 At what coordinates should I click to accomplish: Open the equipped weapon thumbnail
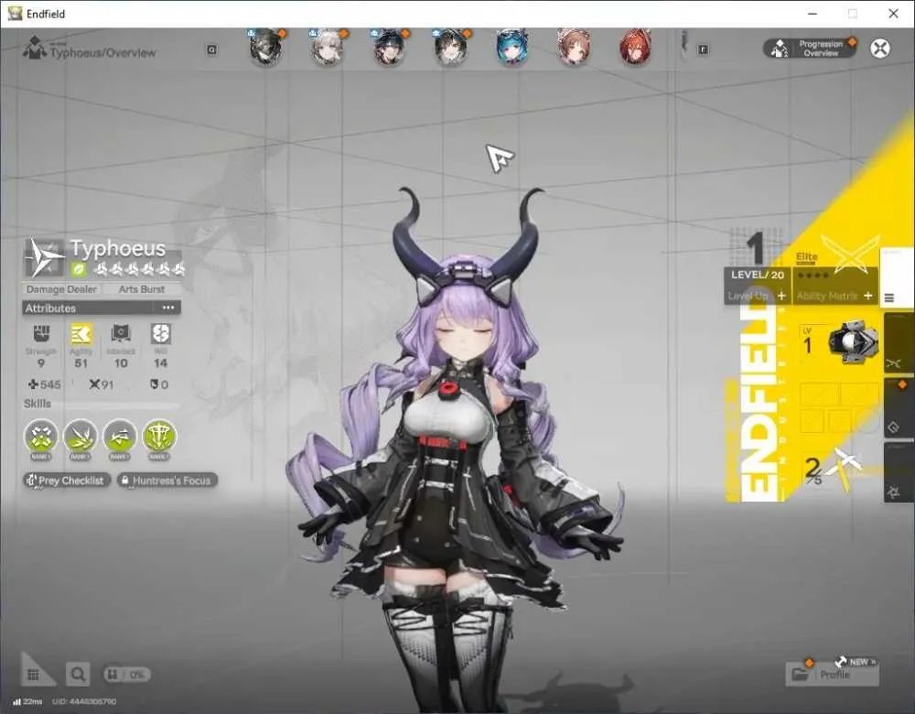point(853,341)
